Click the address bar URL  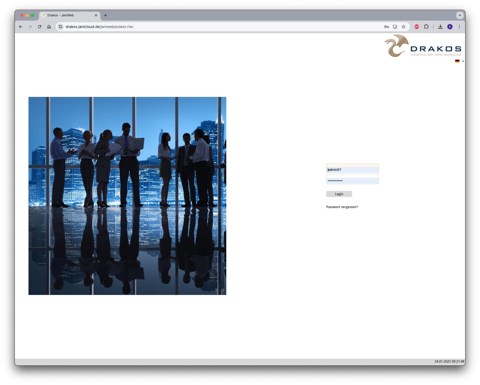point(99,27)
